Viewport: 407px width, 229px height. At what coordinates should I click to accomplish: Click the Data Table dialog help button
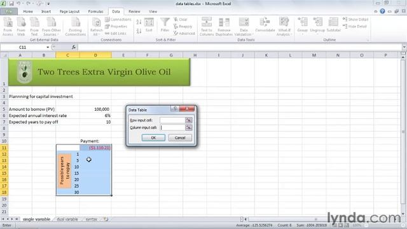(x=175, y=109)
